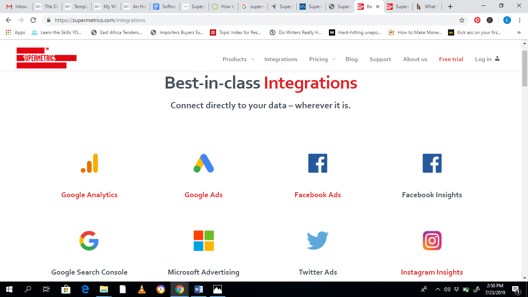This screenshot has width=528, height=297.
Task: Click the Facebook logo above Facebook Ads
Action: [x=318, y=163]
